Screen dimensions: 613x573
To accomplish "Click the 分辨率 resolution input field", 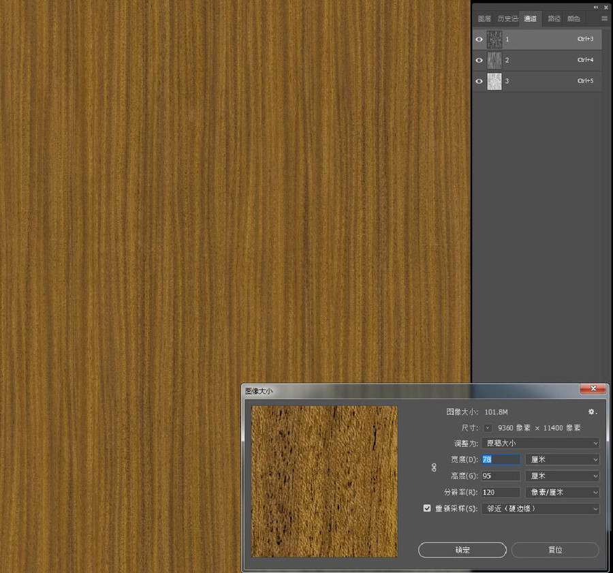I will [x=501, y=493].
